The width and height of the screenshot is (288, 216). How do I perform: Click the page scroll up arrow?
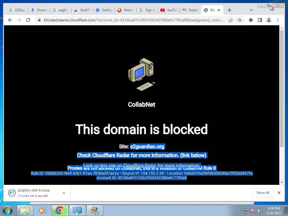[282, 28]
